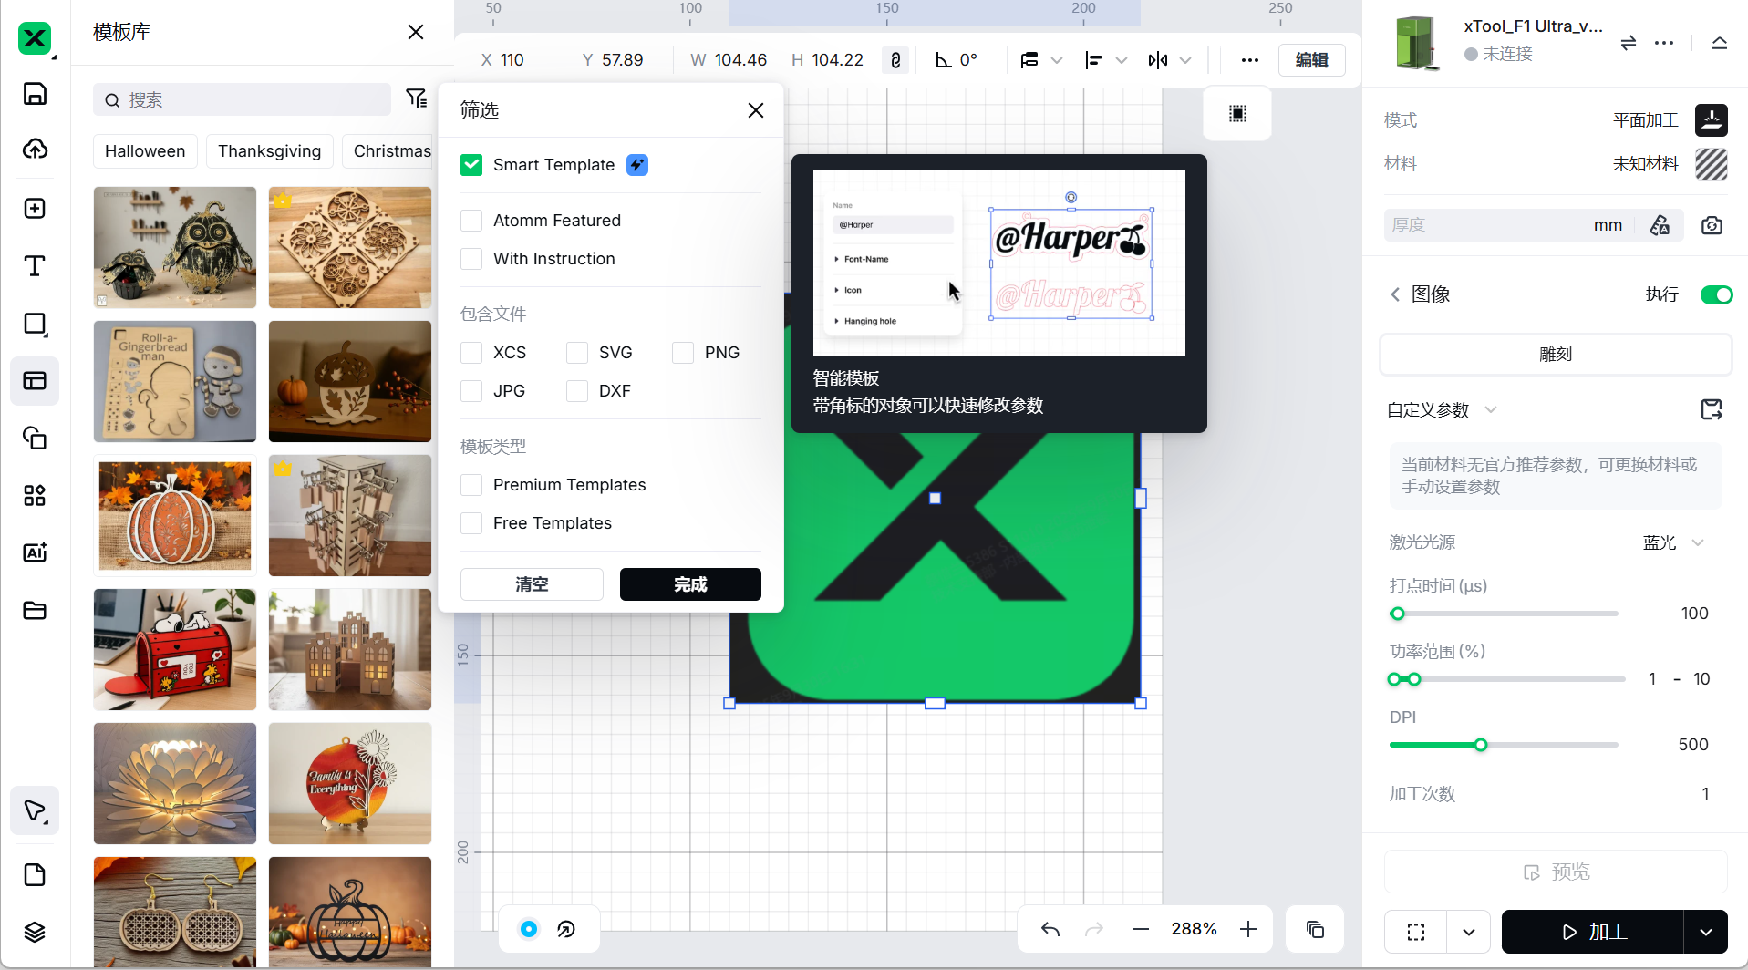Click the save file icon
This screenshot has width=1748, height=970.
(x=35, y=94)
